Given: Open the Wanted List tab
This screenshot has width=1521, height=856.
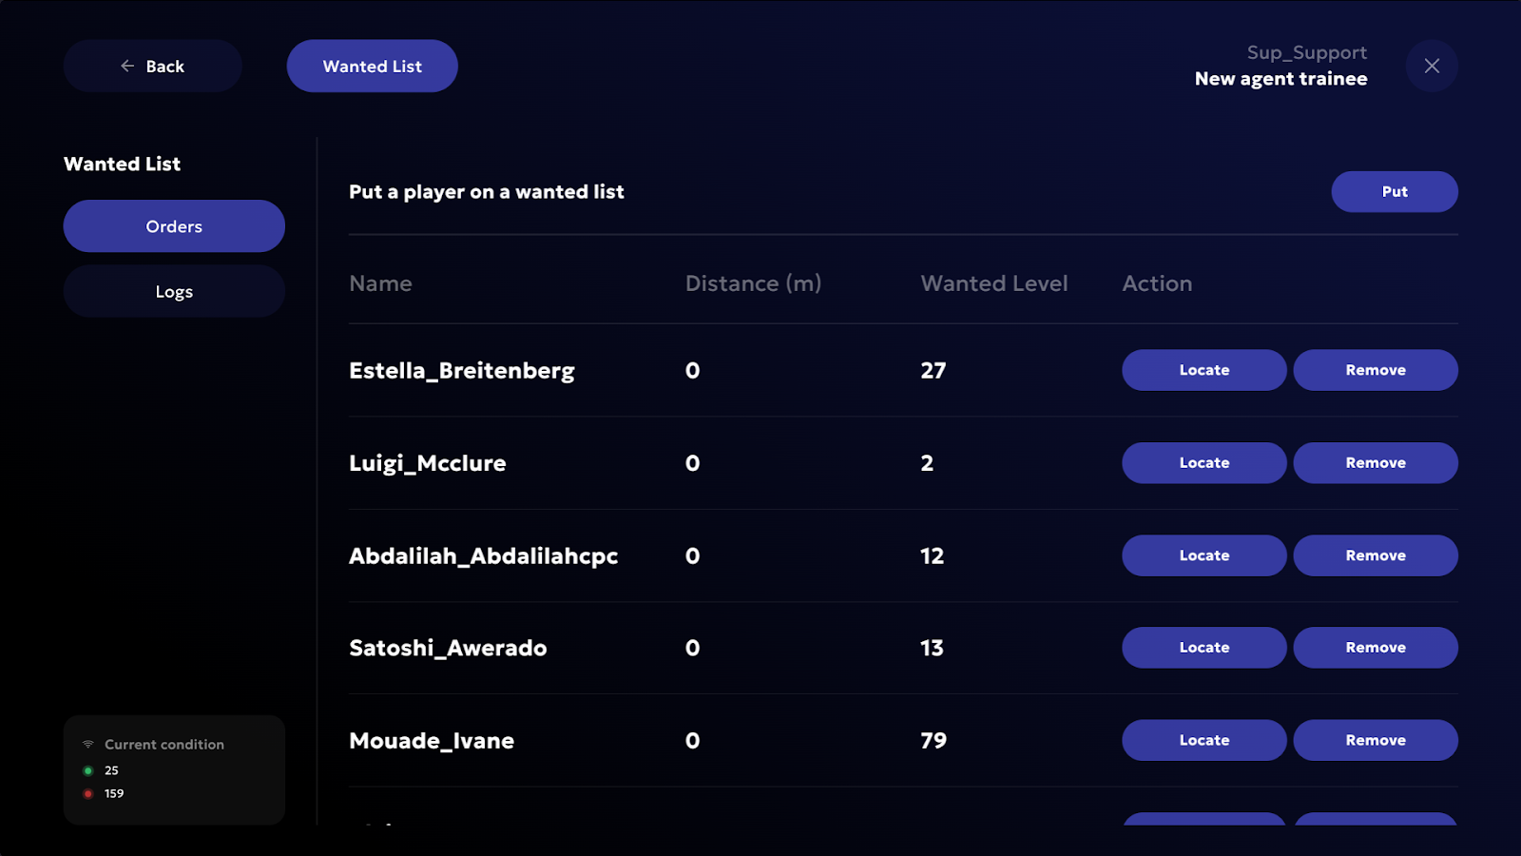Looking at the screenshot, I should tap(372, 66).
